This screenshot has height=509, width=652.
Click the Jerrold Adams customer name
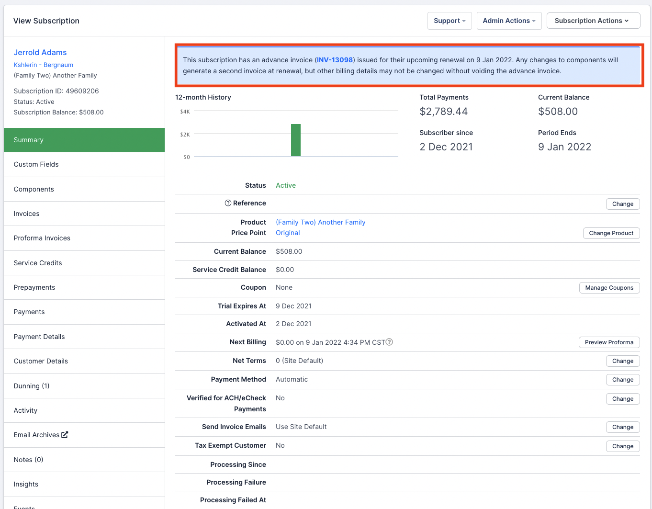(40, 52)
